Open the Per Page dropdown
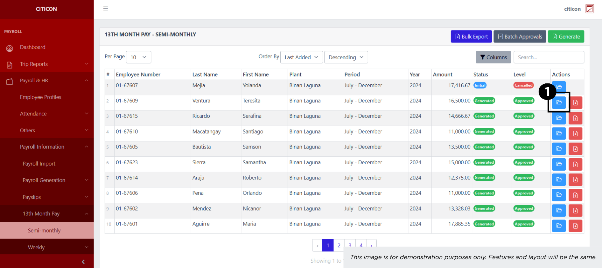This screenshot has height=268, width=602. pos(138,57)
